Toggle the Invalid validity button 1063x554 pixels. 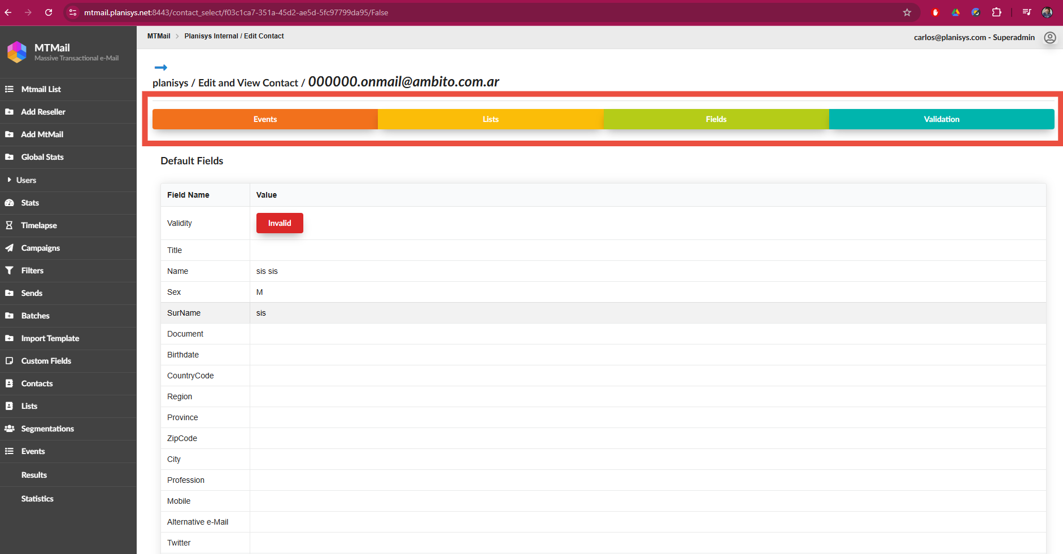click(x=280, y=223)
